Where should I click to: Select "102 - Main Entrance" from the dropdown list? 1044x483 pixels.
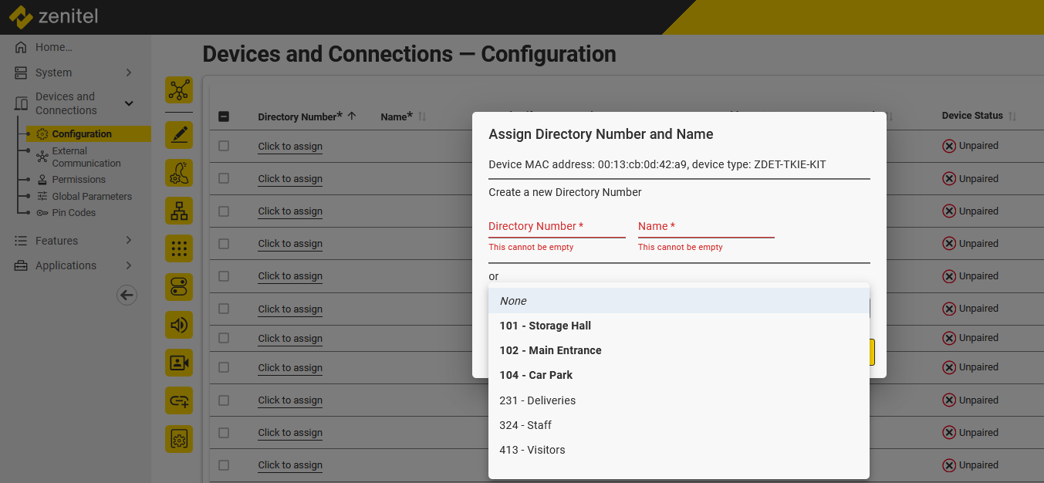pyautogui.click(x=550, y=350)
